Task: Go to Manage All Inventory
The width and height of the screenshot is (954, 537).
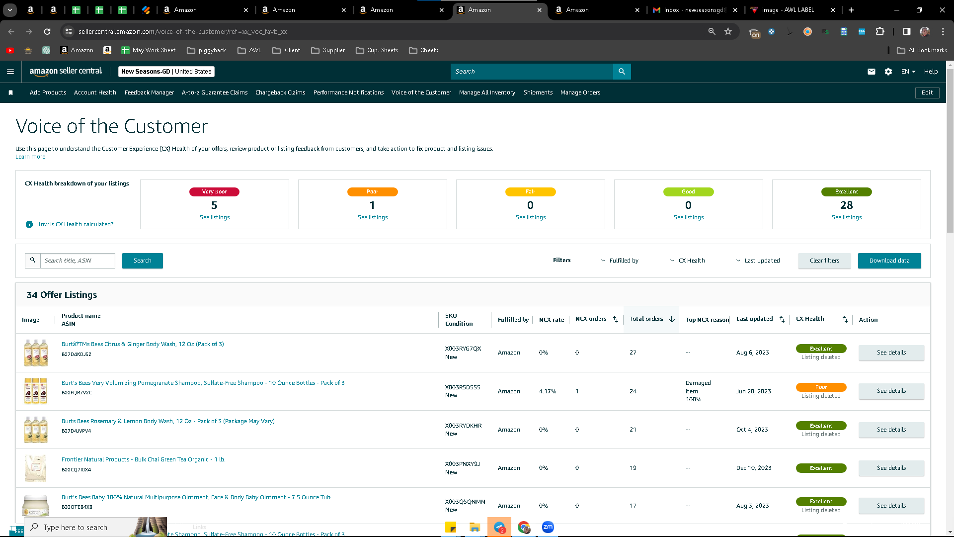Action: point(487,92)
